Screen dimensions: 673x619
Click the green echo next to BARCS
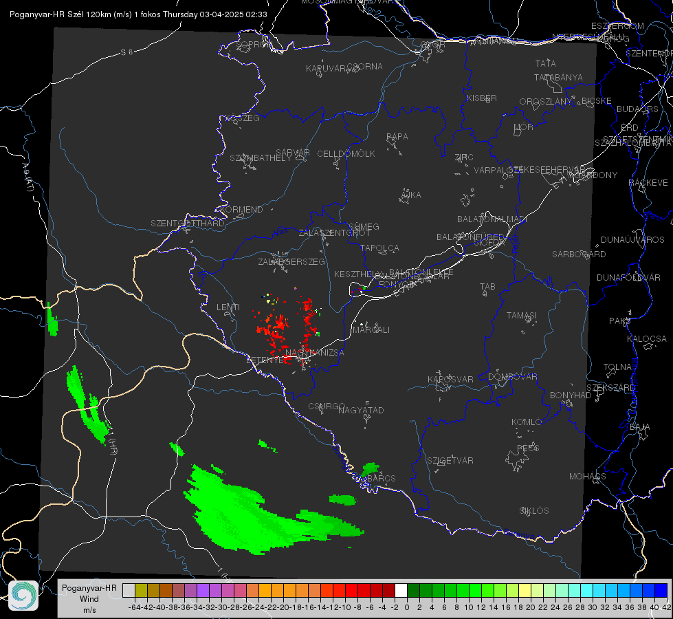tap(370, 468)
